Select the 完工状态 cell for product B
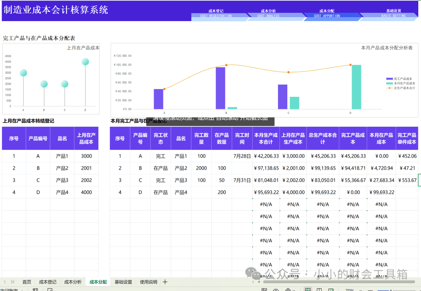This screenshot has width=421, height=291. click(161, 168)
